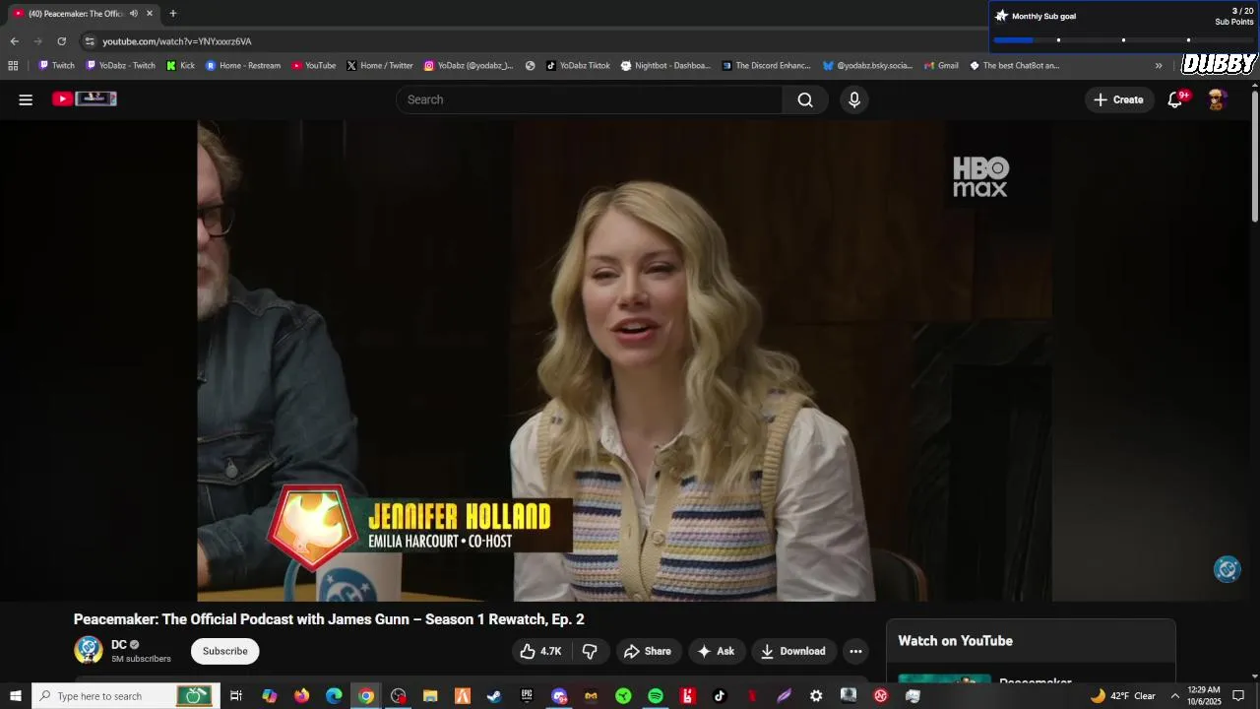Click the browser address bar URL

pyautogui.click(x=177, y=41)
